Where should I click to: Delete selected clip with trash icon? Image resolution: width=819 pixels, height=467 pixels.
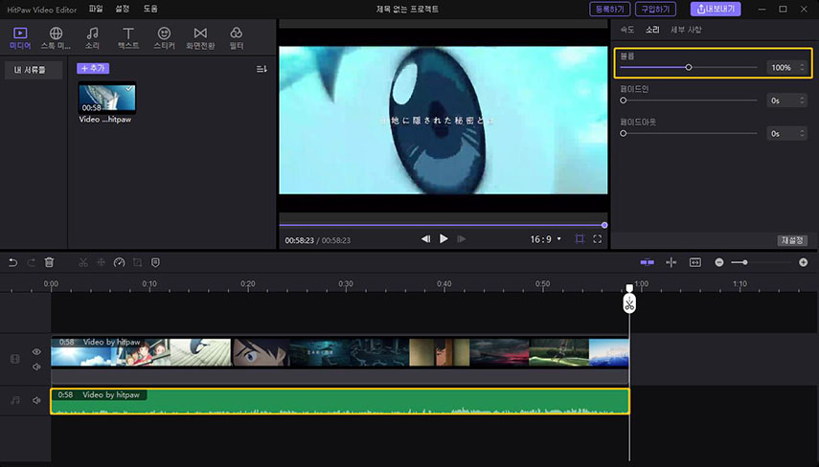(x=49, y=262)
